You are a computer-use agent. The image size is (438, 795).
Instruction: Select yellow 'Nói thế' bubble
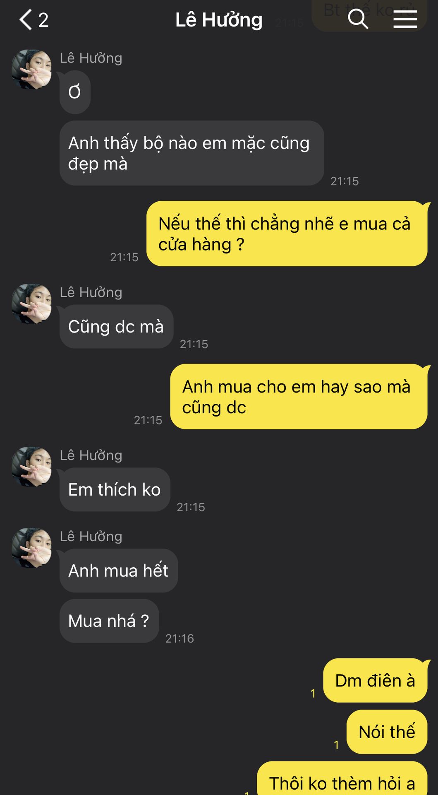click(387, 732)
